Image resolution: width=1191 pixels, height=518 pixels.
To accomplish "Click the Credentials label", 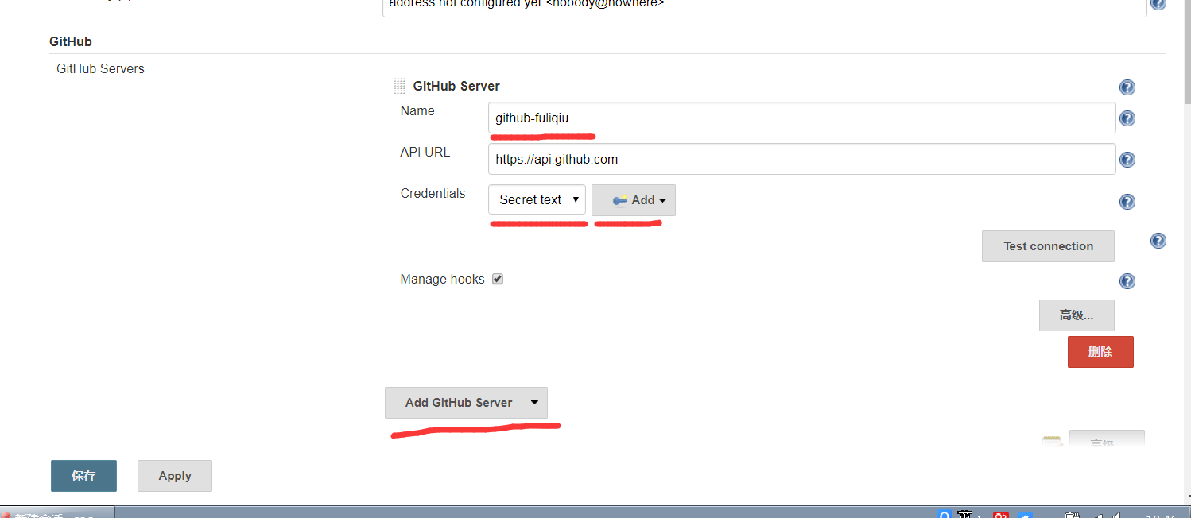I will [433, 193].
